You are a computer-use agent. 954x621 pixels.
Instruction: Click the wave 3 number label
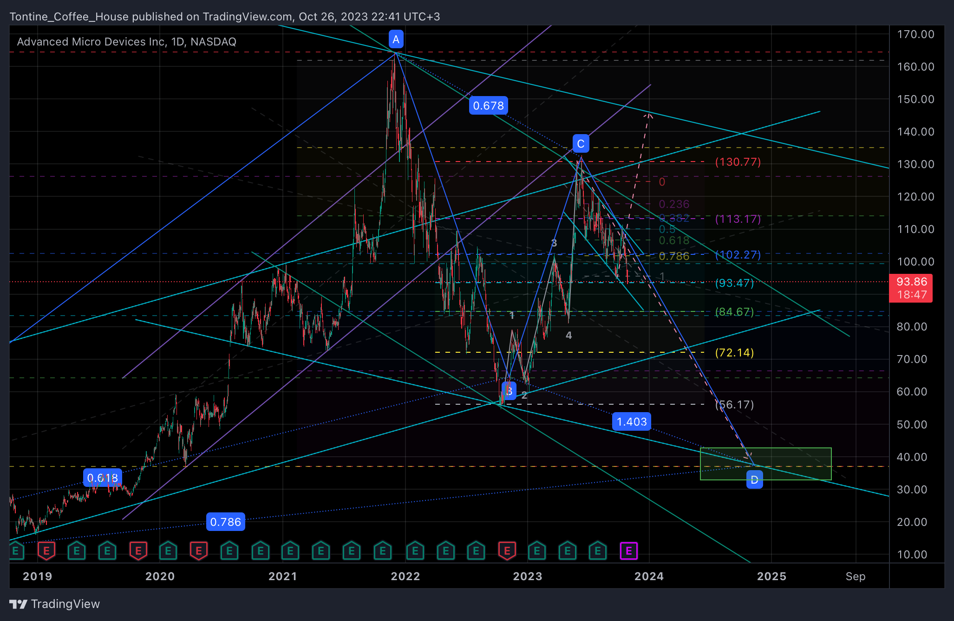554,243
